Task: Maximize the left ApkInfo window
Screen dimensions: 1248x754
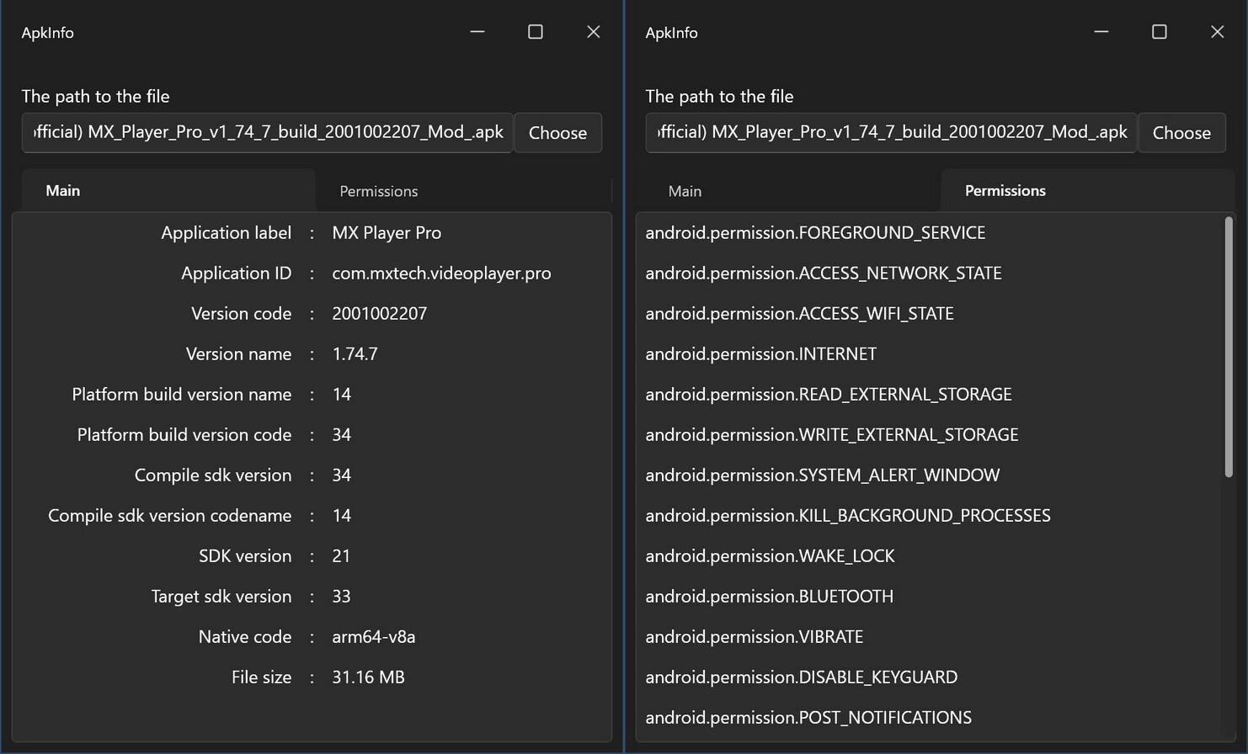Action: pyautogui.click(x=536, y=32)
